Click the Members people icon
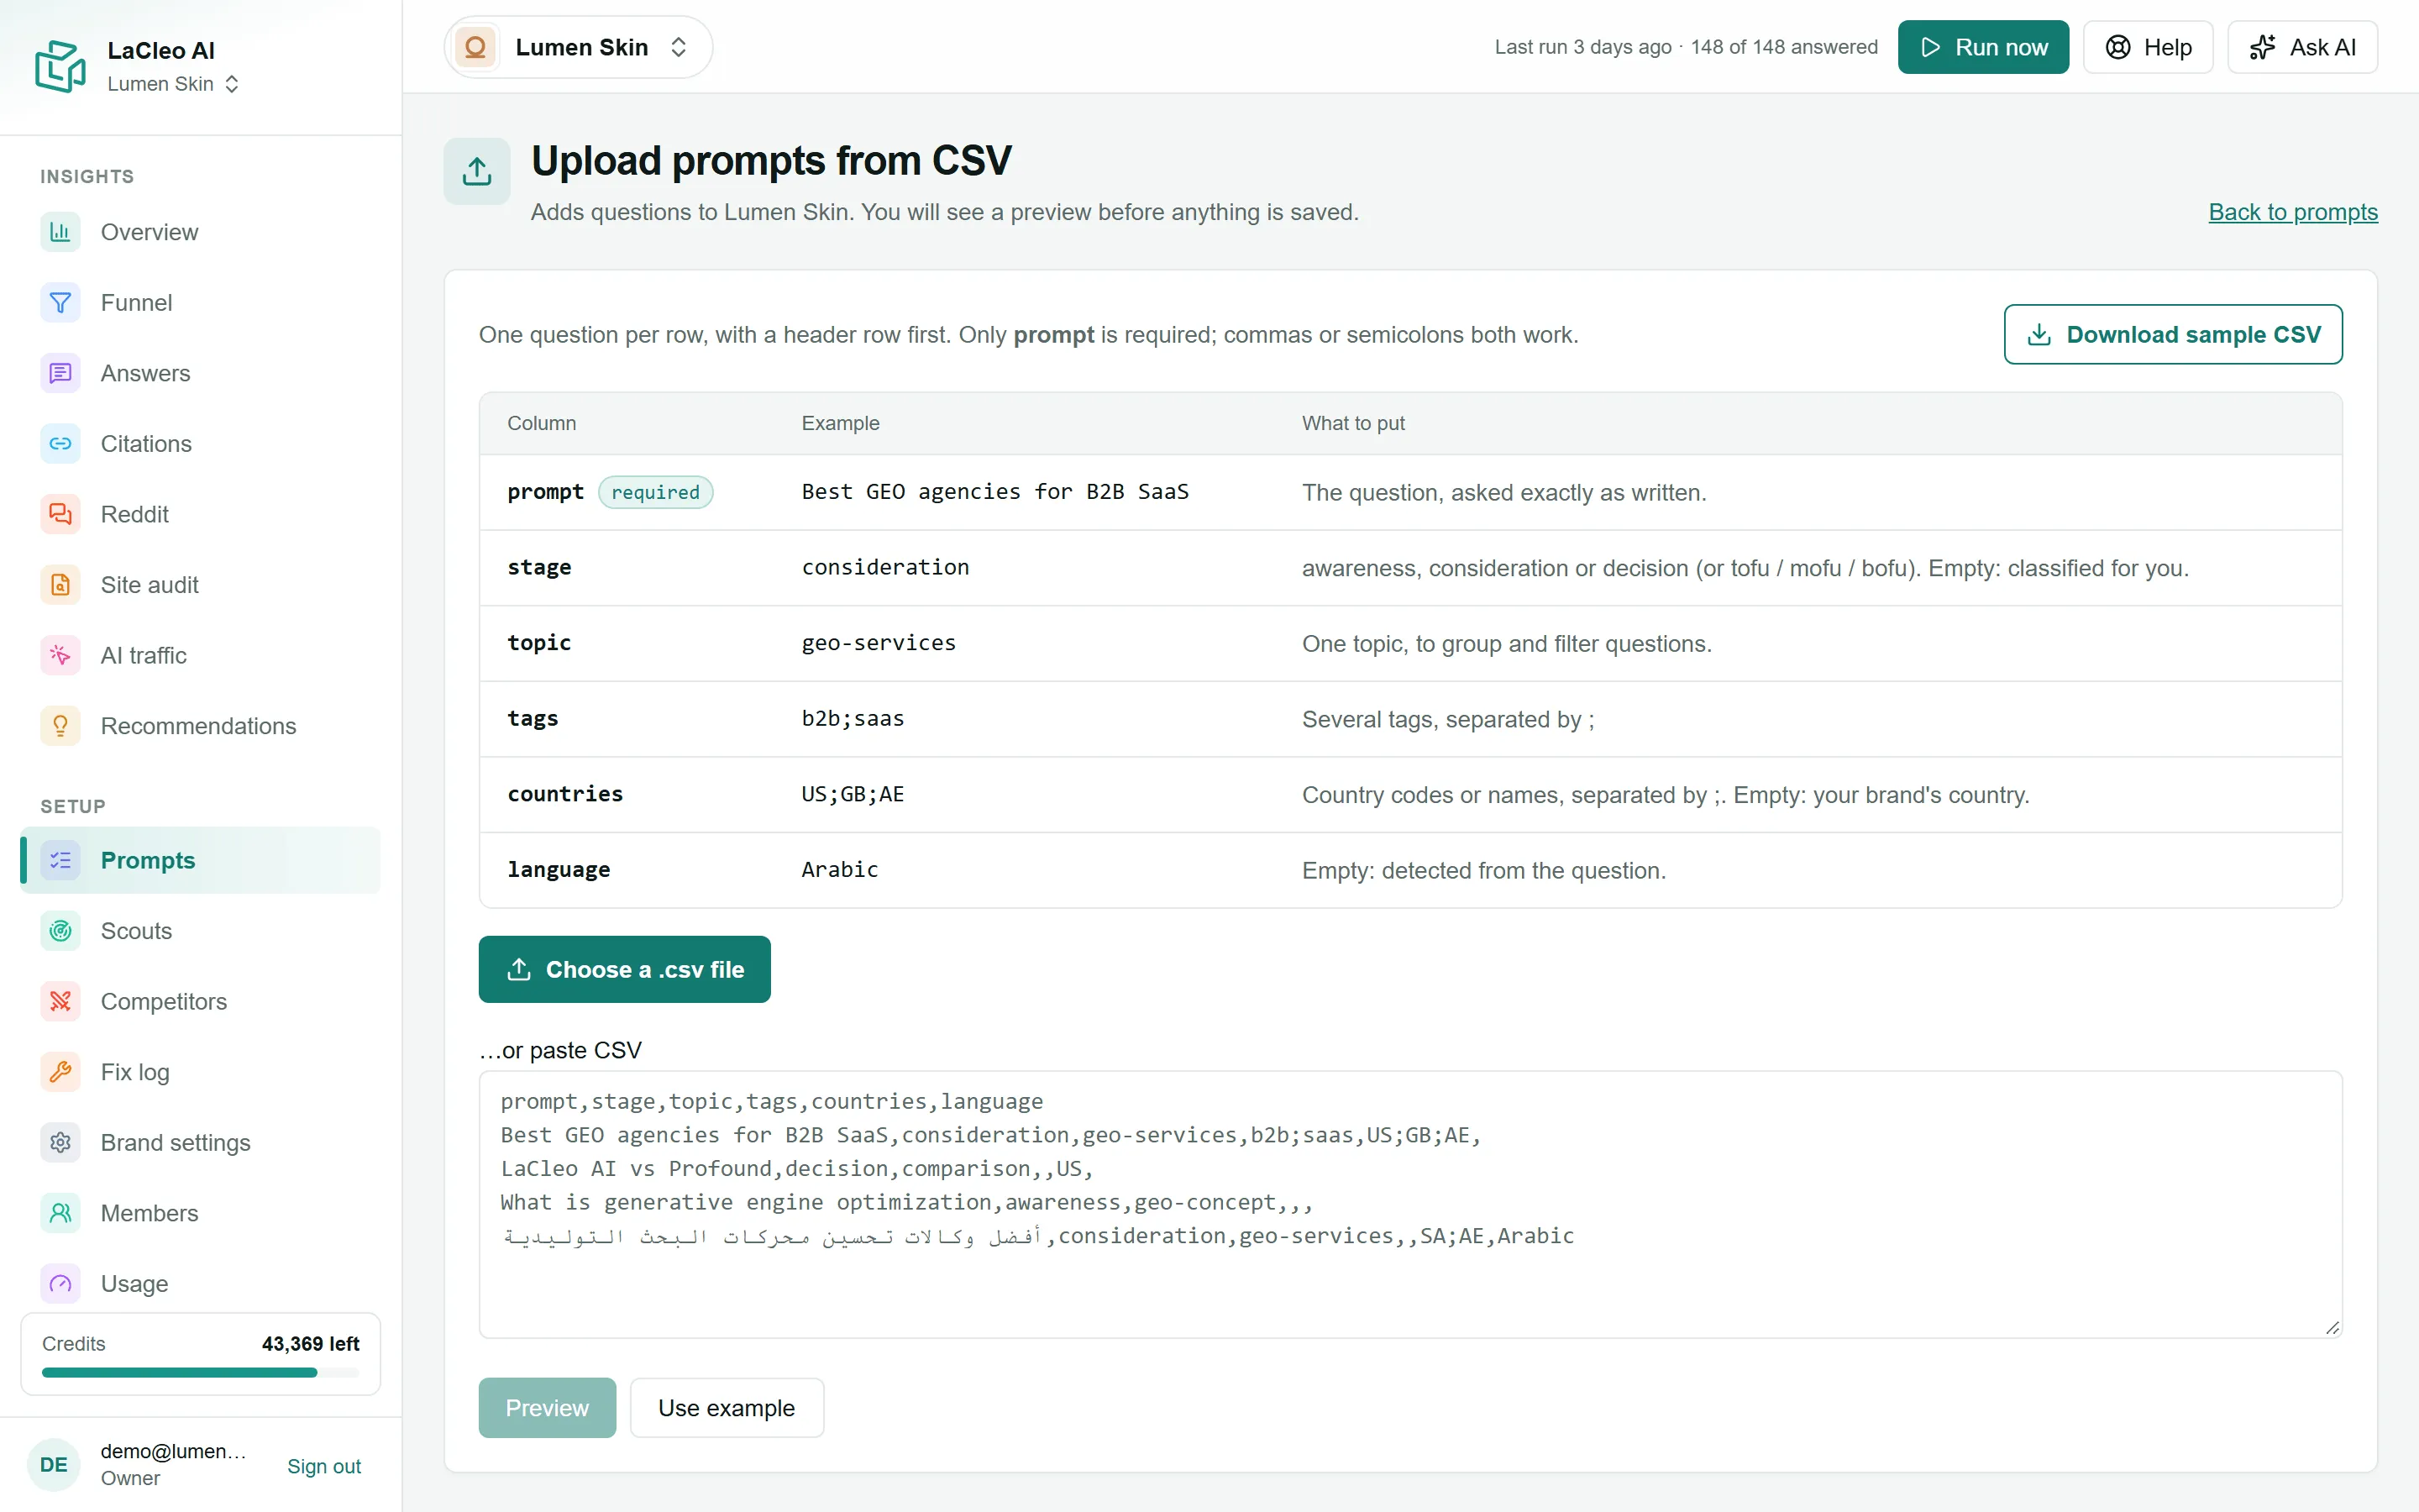The image size is (2419, 1512). (x=60, y=1213)
